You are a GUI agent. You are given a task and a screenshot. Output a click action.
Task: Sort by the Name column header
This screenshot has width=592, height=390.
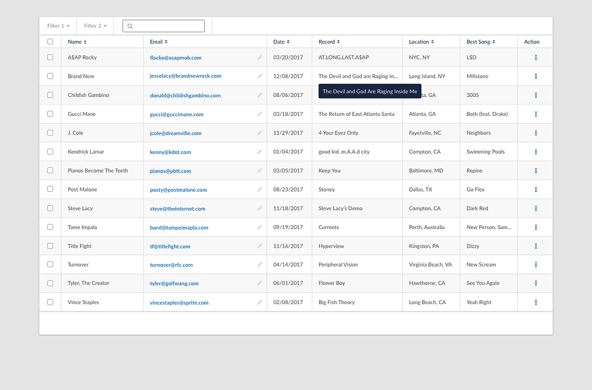pos(77,42)
